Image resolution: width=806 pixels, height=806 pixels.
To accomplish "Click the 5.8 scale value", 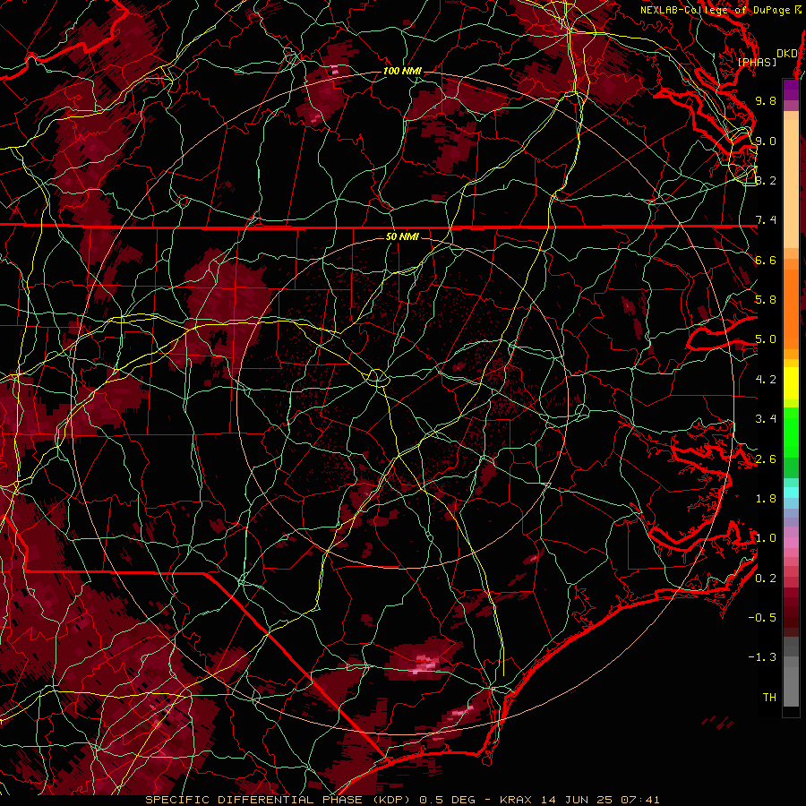I will point(766,300).
